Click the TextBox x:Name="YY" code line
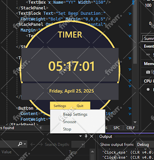This screenshot has width=154, height=160. [x=68, y=2]
